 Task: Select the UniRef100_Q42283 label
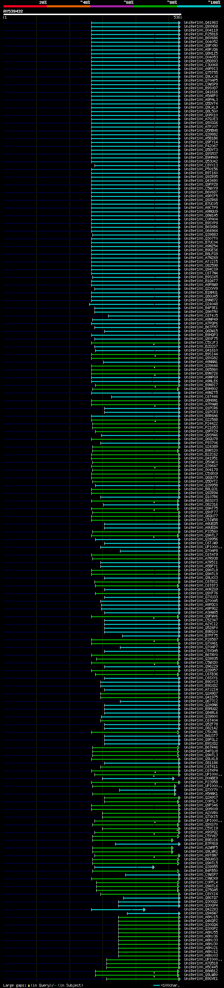(x=201, y=909)
